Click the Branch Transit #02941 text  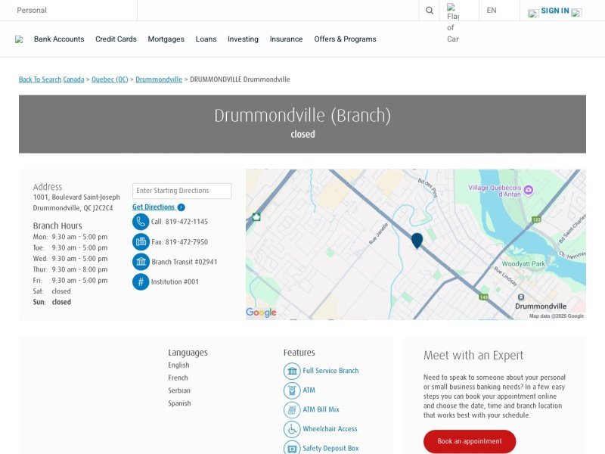184,262
